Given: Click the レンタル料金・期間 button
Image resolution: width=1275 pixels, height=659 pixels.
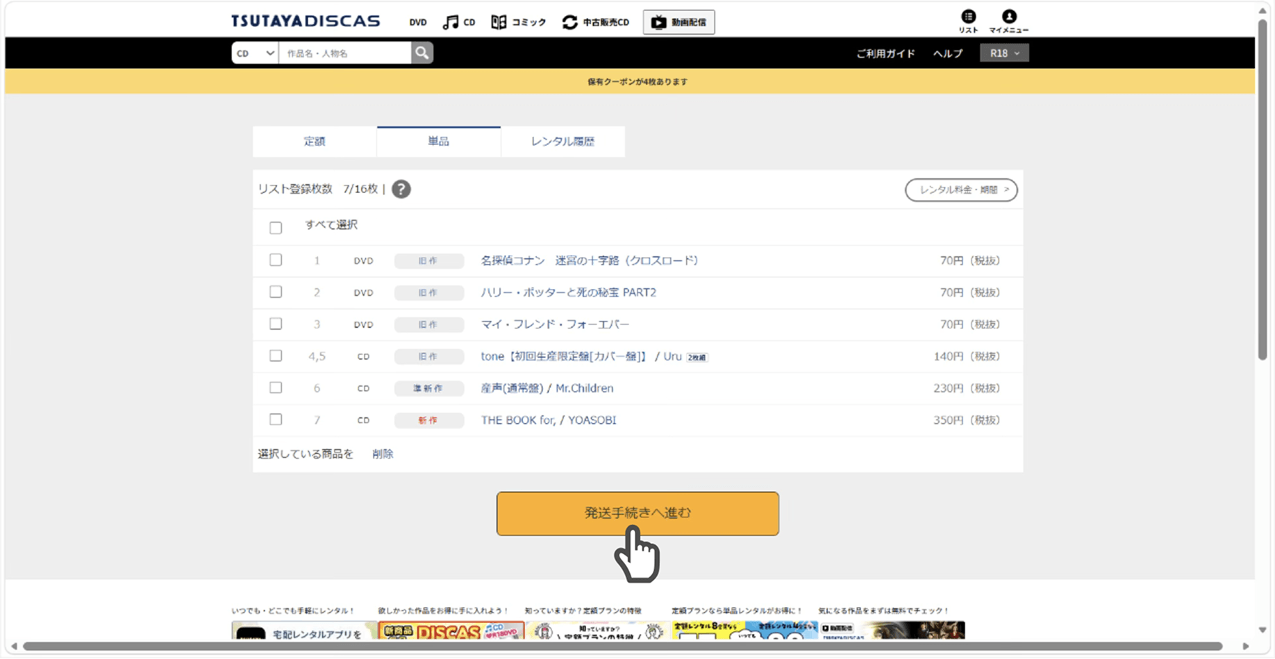Looking at the screenshot, I should (x=961, y=190).
